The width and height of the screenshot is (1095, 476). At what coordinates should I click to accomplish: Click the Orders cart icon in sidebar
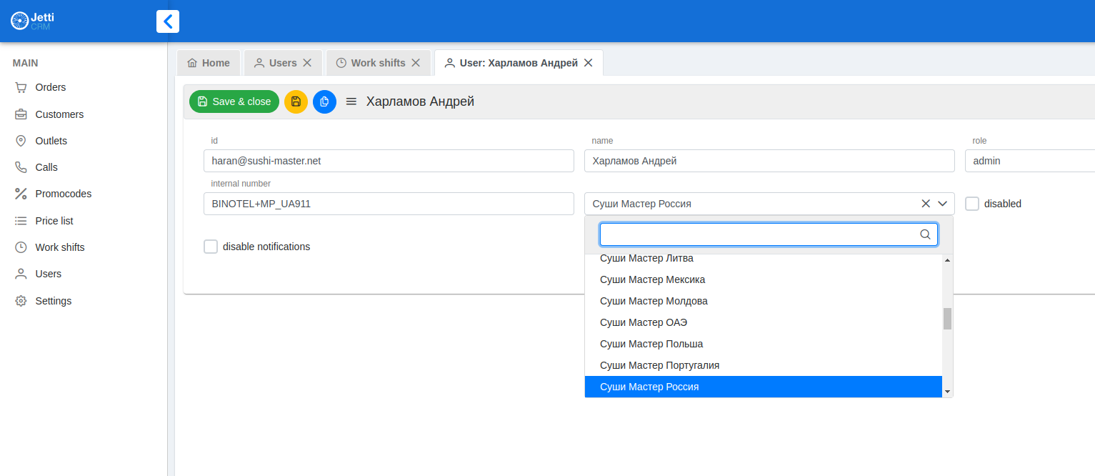[21, 87]
